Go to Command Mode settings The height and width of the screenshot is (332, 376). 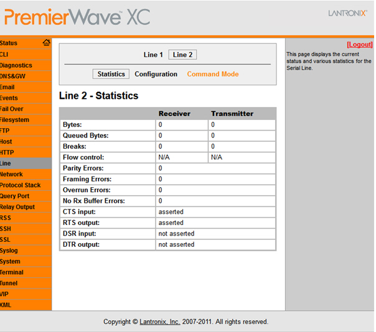tap(213, 74)
